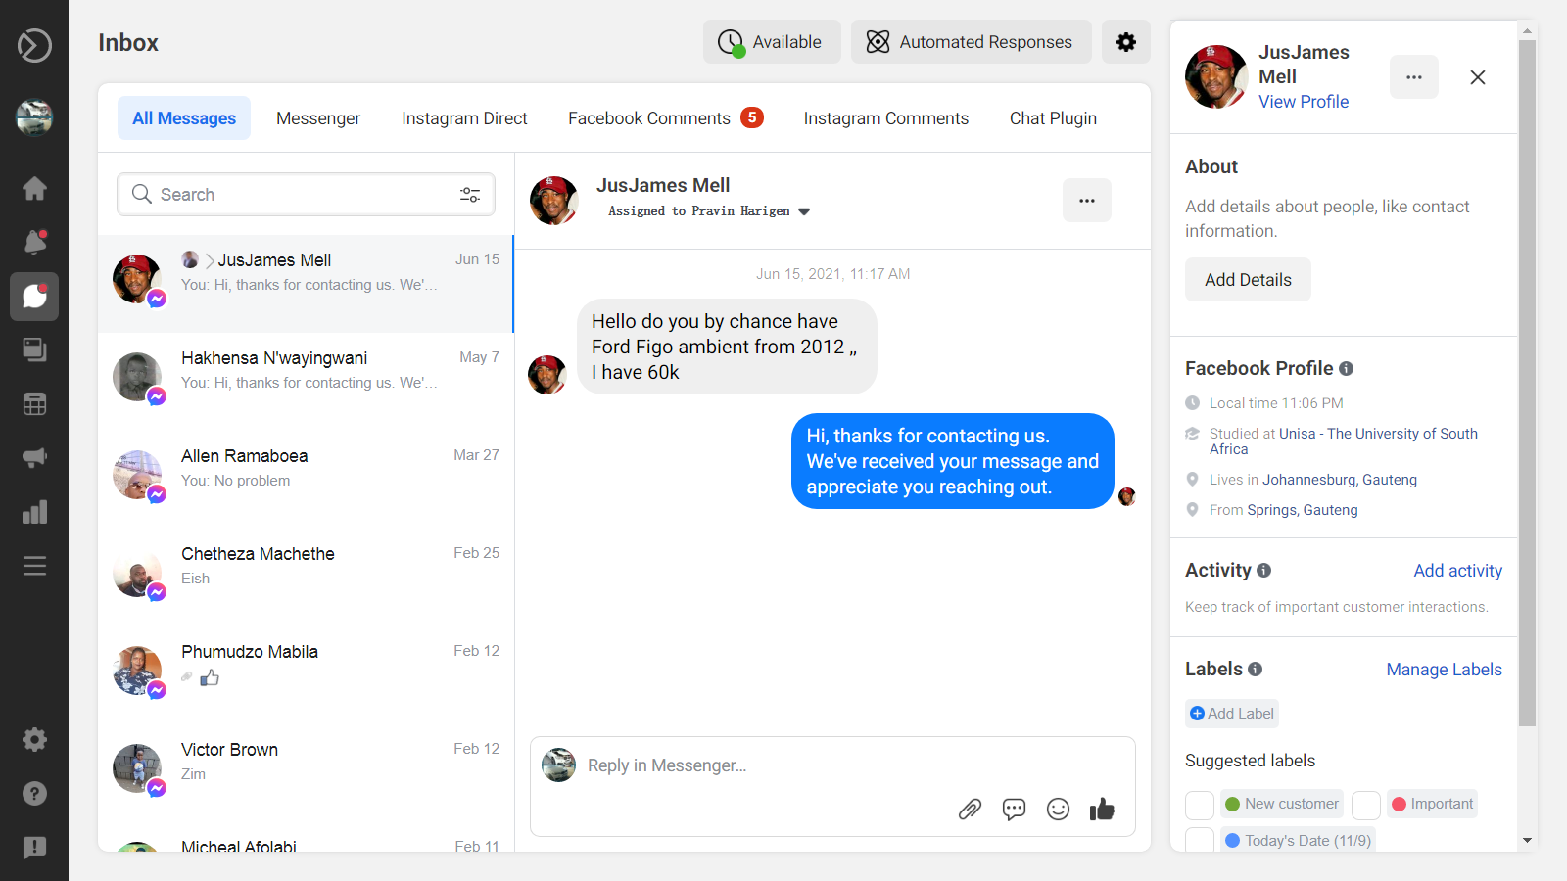
Task: Send a thumbs up like
Action: point(1102,809)
